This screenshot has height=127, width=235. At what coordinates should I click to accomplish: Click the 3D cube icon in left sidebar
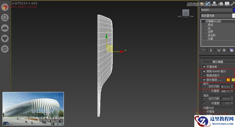pyautogui.click(x=5, y=7)
